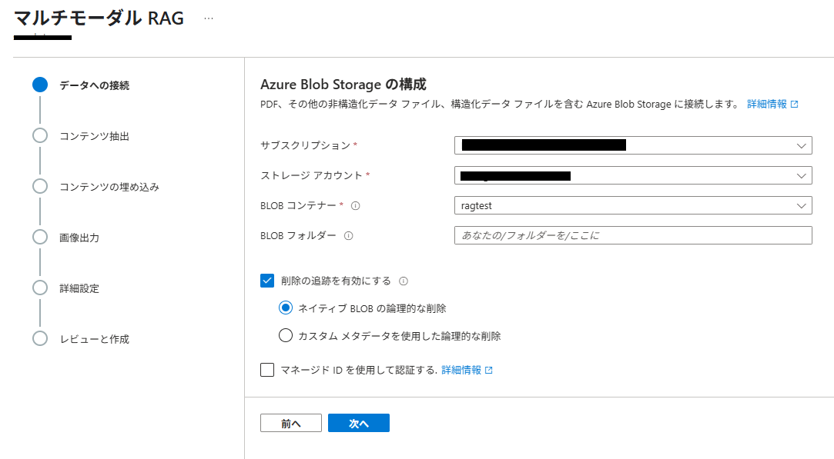Go to the レビューと作成 step
The height and width of the screenshot is (459, 834).
click(x=94, y=340)
